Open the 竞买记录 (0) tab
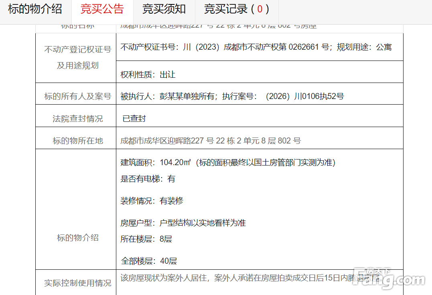432x295 pixels. coord(236,9)
